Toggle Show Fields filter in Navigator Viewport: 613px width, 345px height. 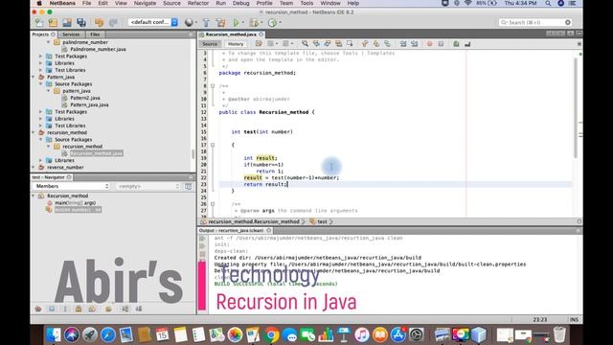52,309
